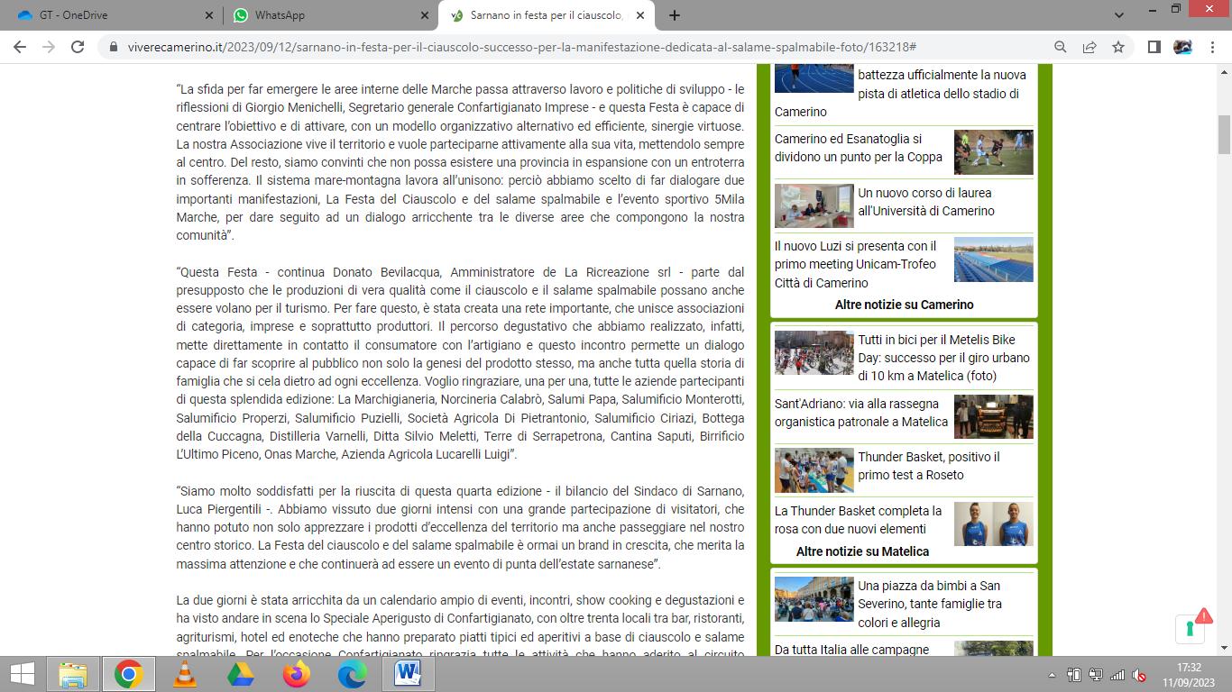The height and width of the screenshot is (692, 1232).
Task: Click the San Severino piazza thumbnail
Action: pyautogui.click(x=814, y=598)
